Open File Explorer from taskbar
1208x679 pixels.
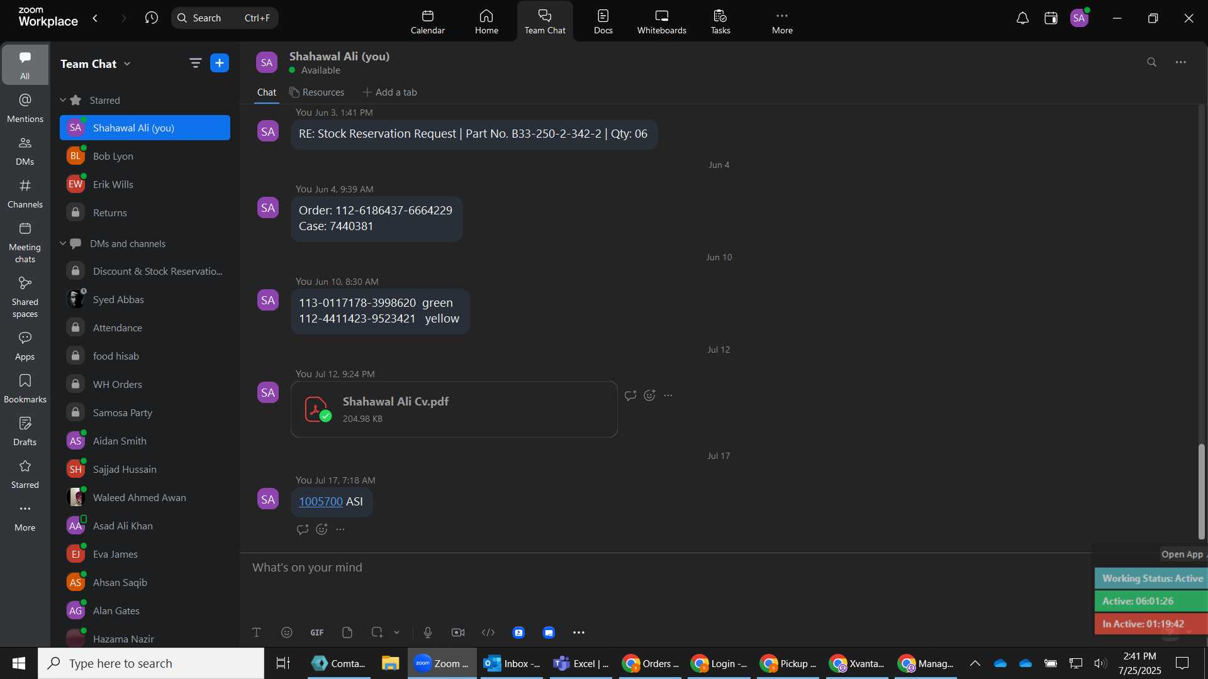[390, 663]
